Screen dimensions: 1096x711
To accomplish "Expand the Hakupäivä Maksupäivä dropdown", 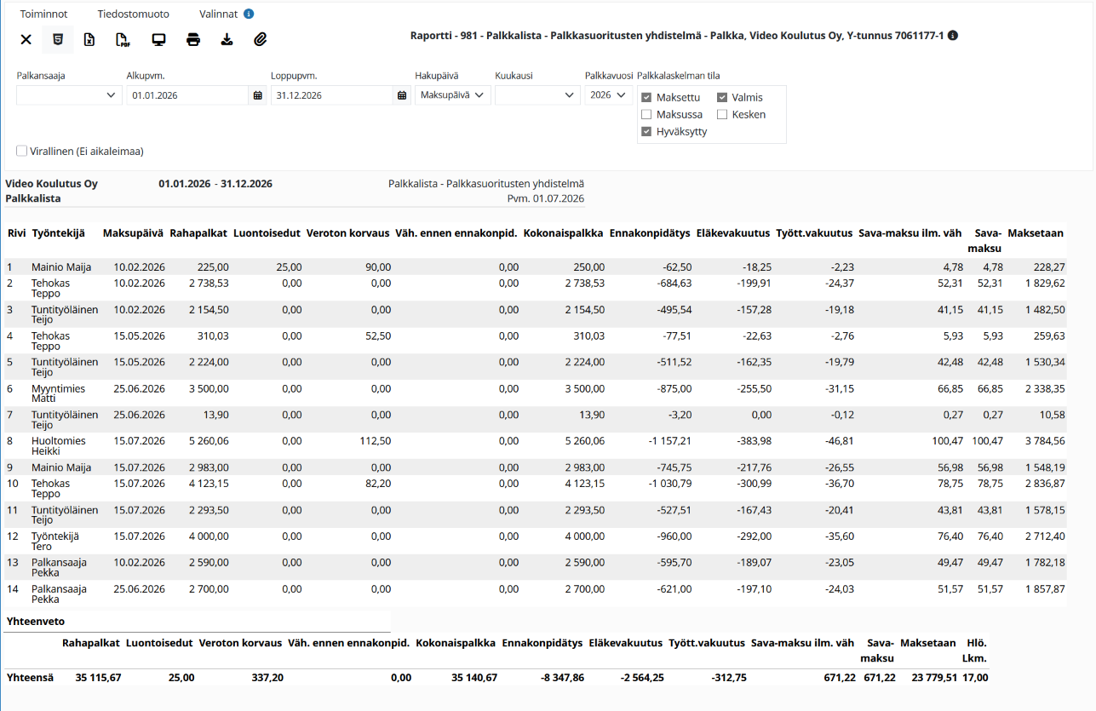I will click(453, 95).
